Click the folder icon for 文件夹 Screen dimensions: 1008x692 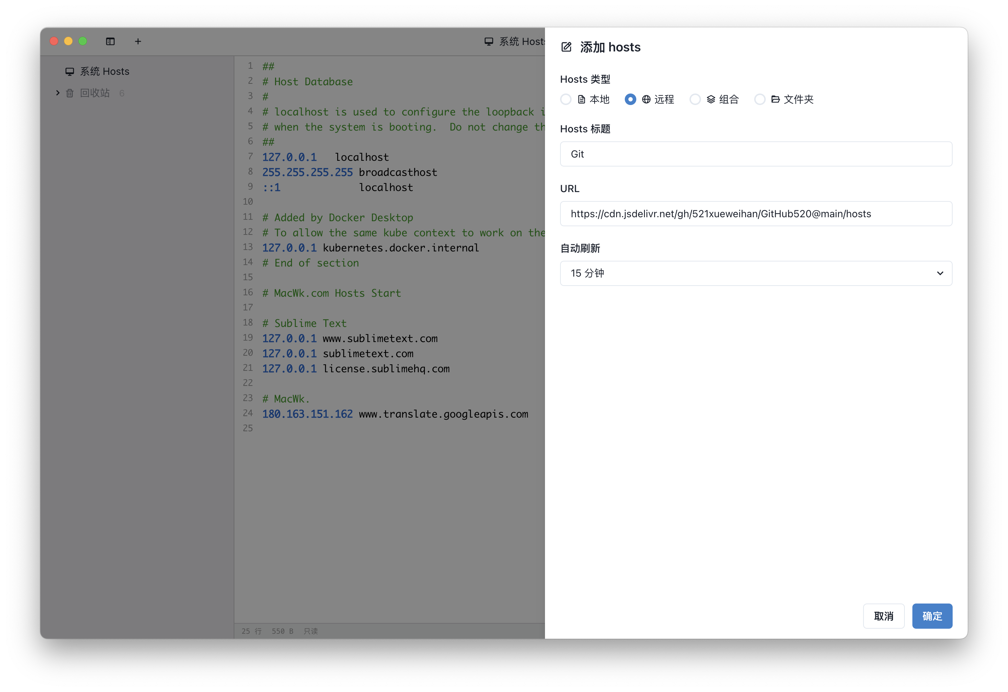pos(775,99)
